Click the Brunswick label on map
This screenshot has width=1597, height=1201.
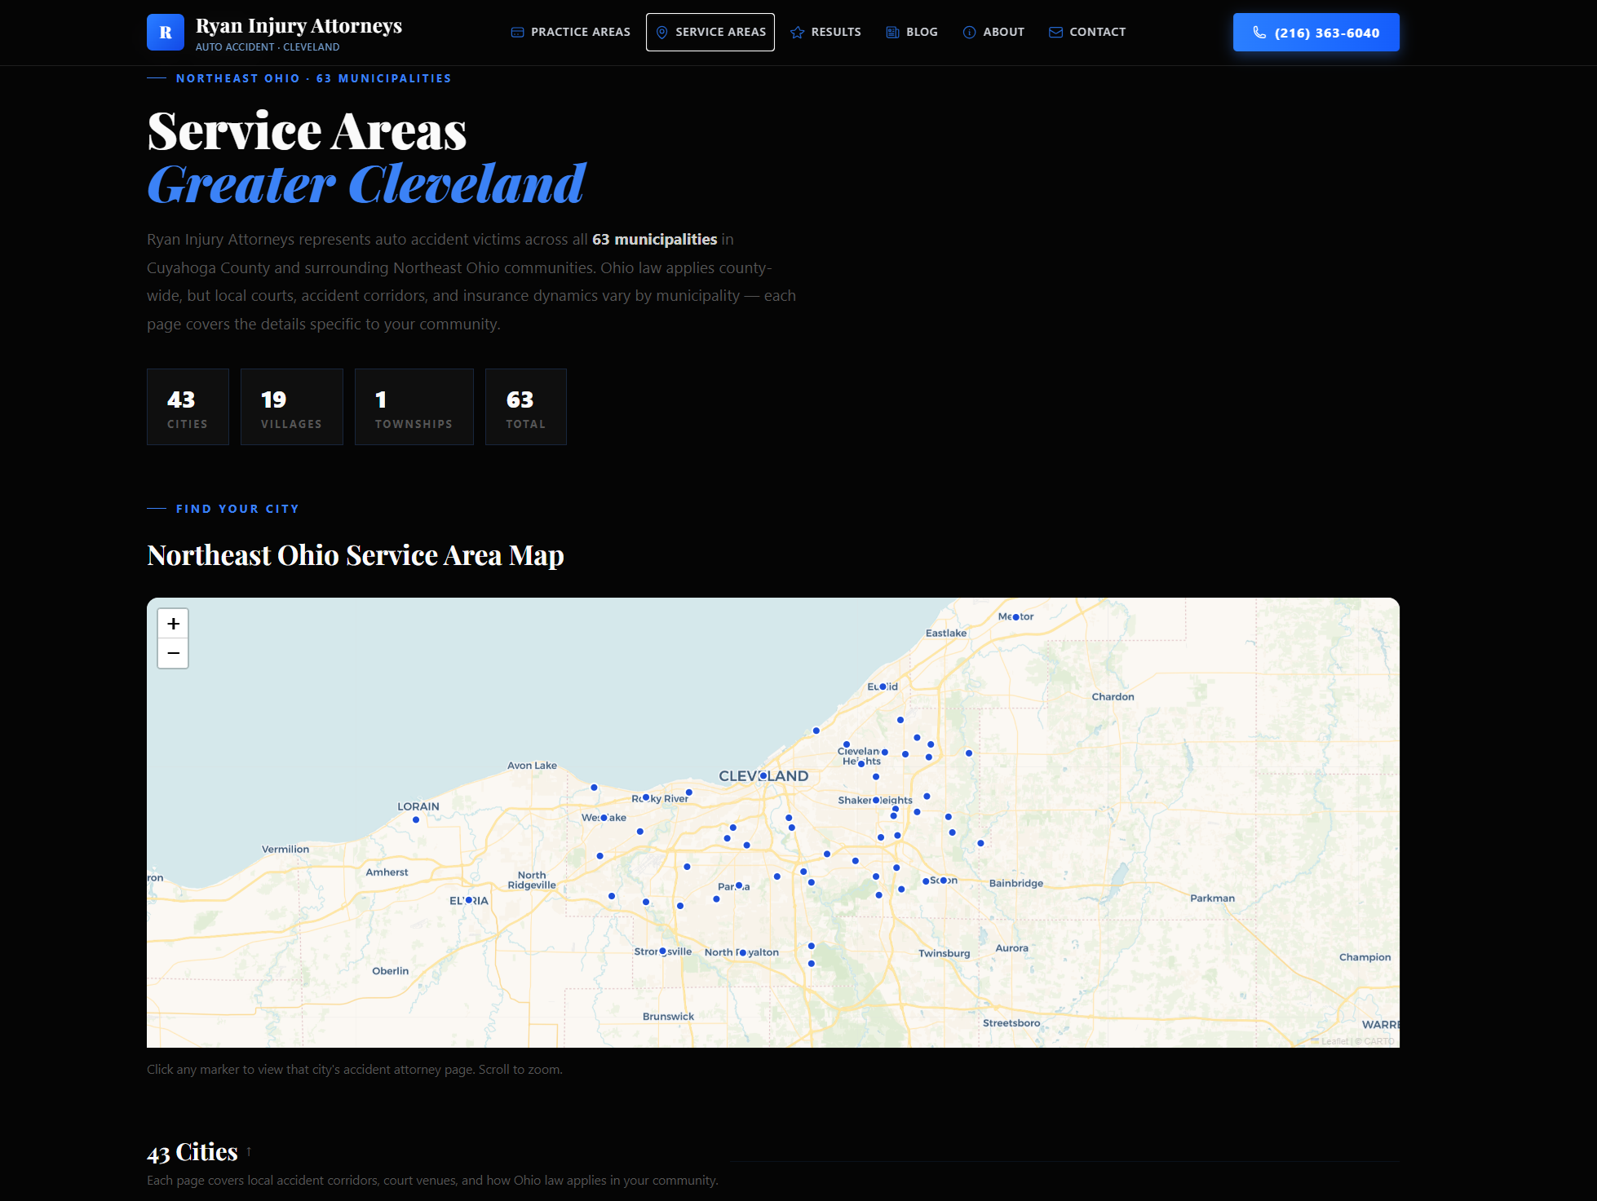[x=668, y=1016]
